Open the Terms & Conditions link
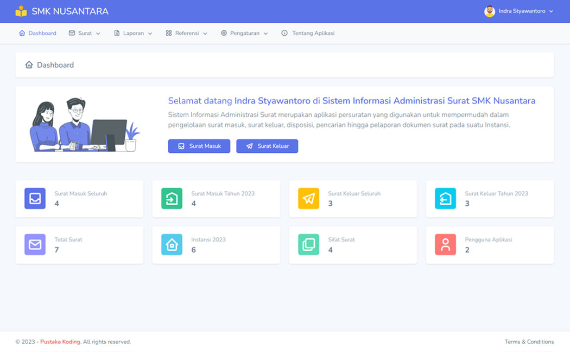 click(x=529, y=342)
